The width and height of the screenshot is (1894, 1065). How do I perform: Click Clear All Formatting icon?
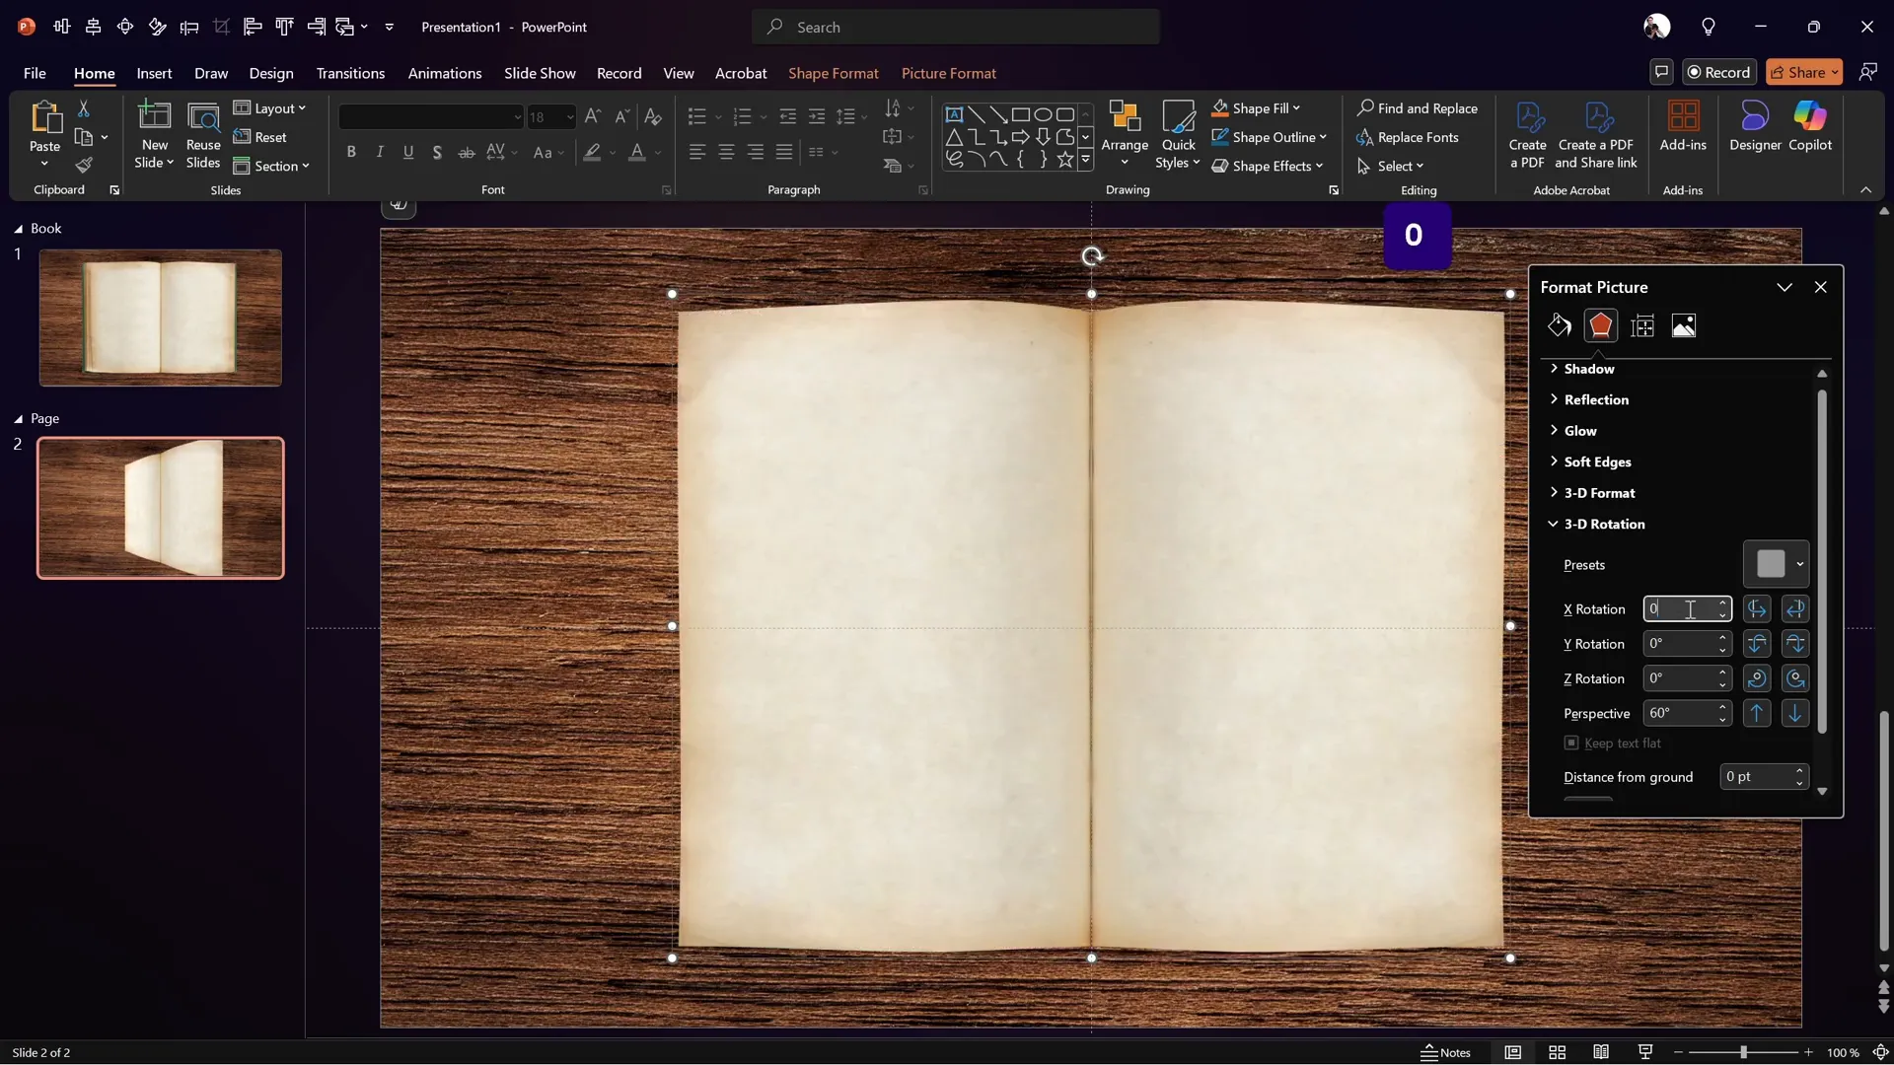(652, 116)
